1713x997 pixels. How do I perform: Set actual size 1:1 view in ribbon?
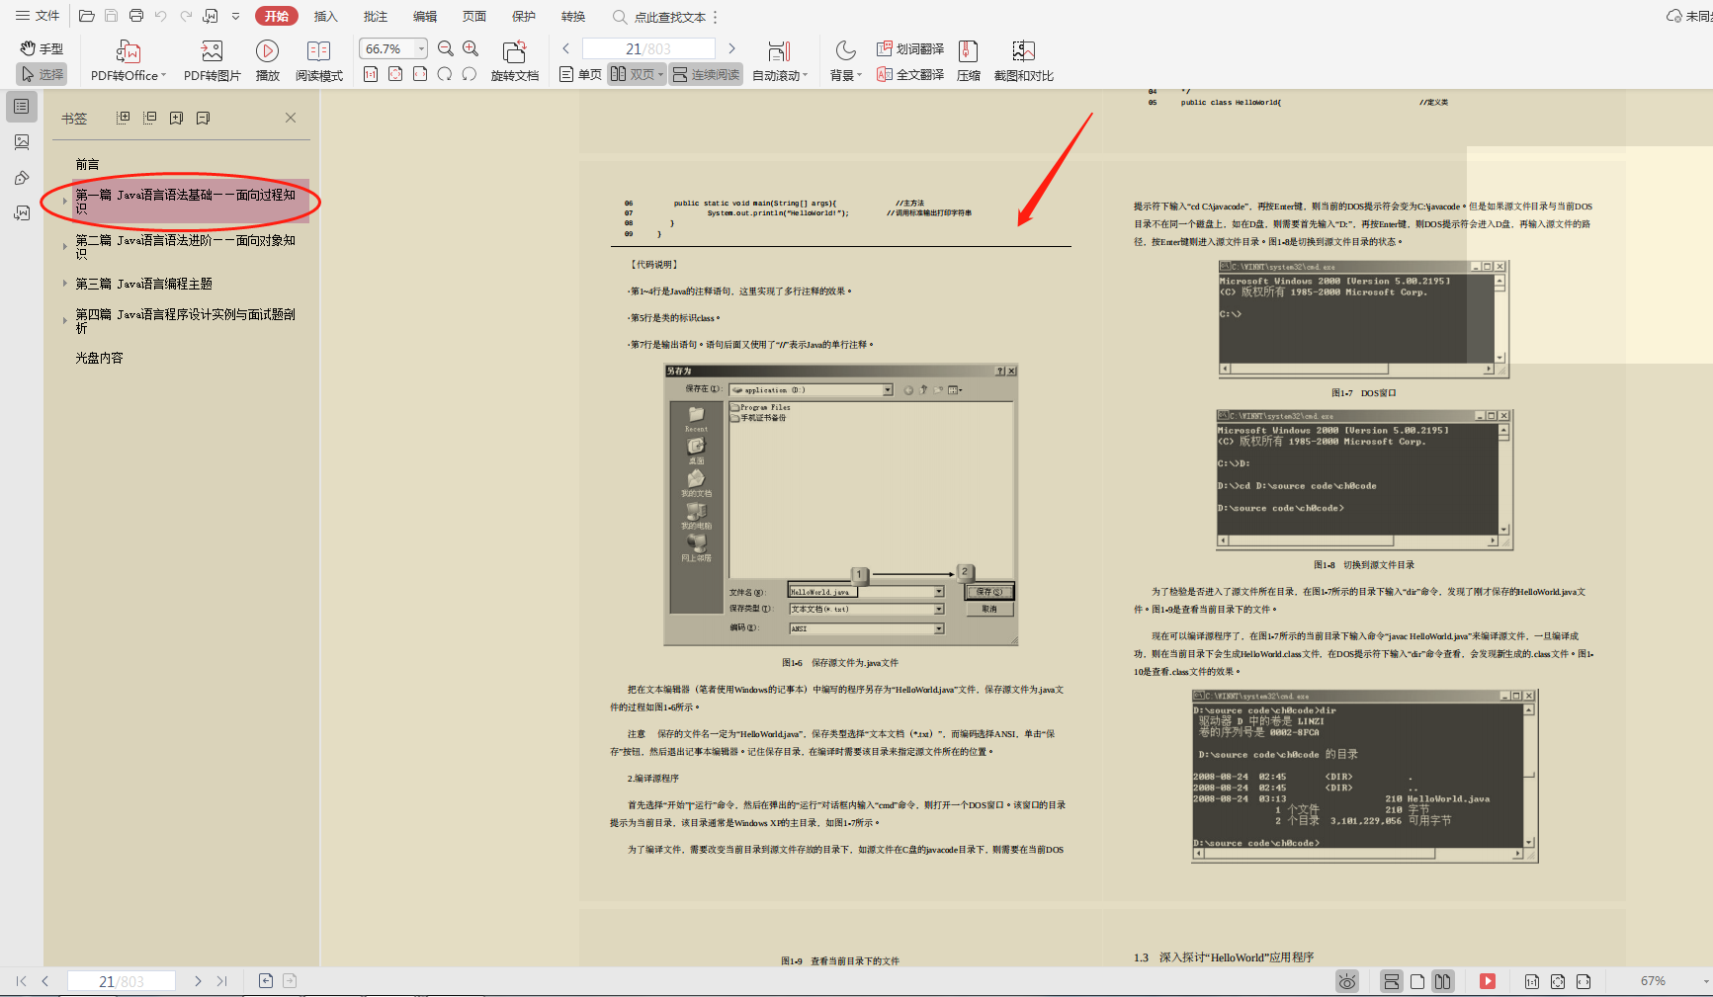tap(371, 74)
